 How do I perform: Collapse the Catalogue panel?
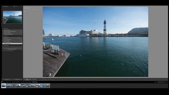pos(3,29)
